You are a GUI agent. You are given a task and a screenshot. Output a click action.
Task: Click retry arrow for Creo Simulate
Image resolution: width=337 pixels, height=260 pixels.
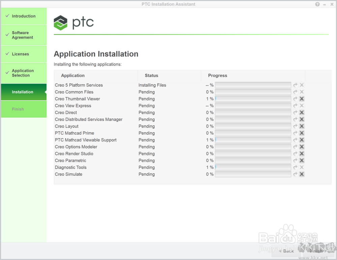pyautogui.click(x=295, y=174)
